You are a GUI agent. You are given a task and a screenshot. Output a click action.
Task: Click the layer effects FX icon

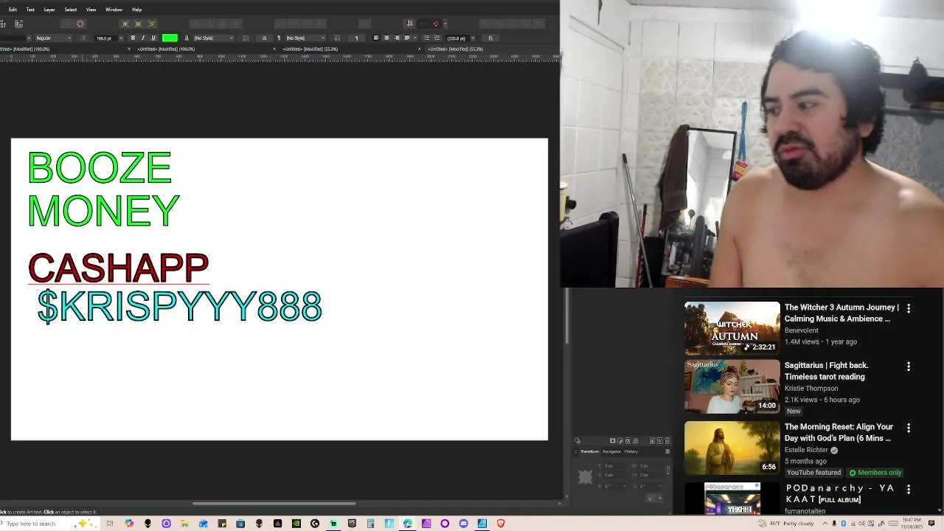628,440
